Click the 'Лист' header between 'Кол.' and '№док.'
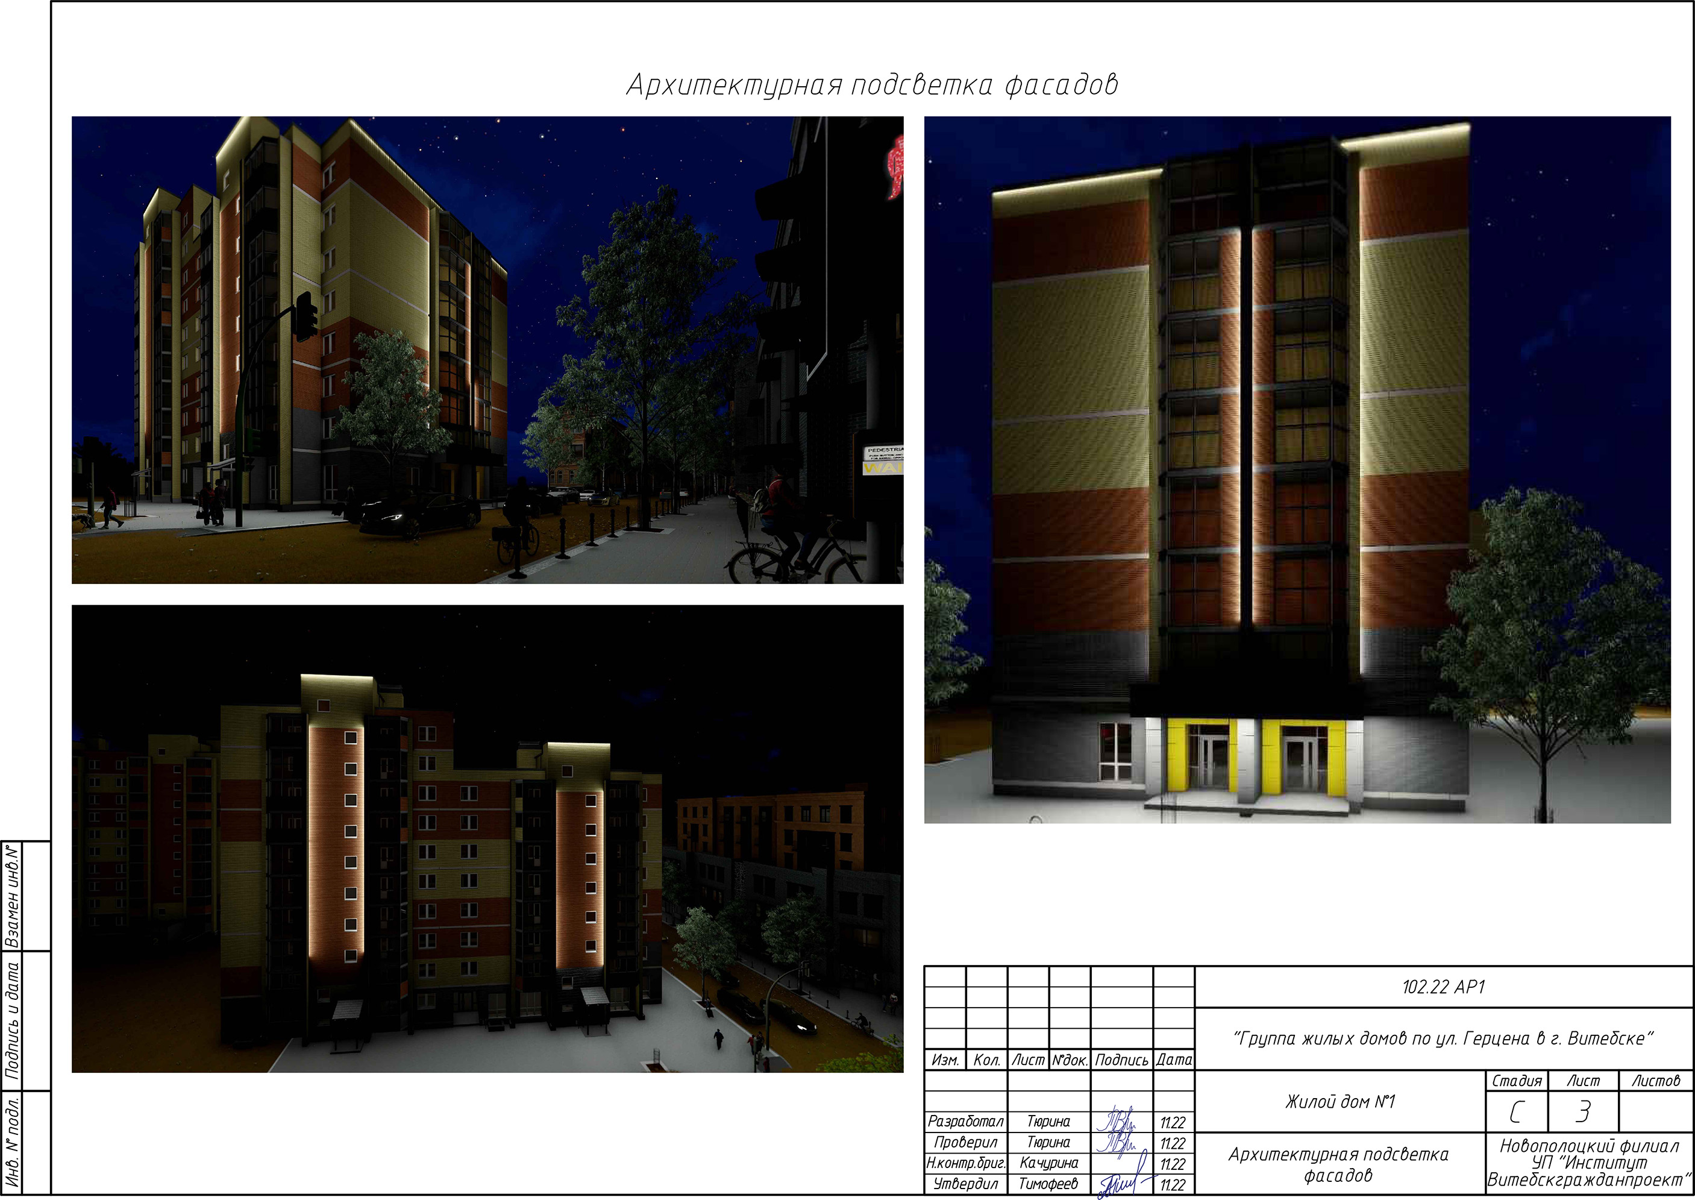The image size is (1695, 1200). 1028,1060
